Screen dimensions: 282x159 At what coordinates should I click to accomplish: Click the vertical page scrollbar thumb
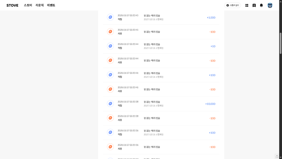pos(280,43)
